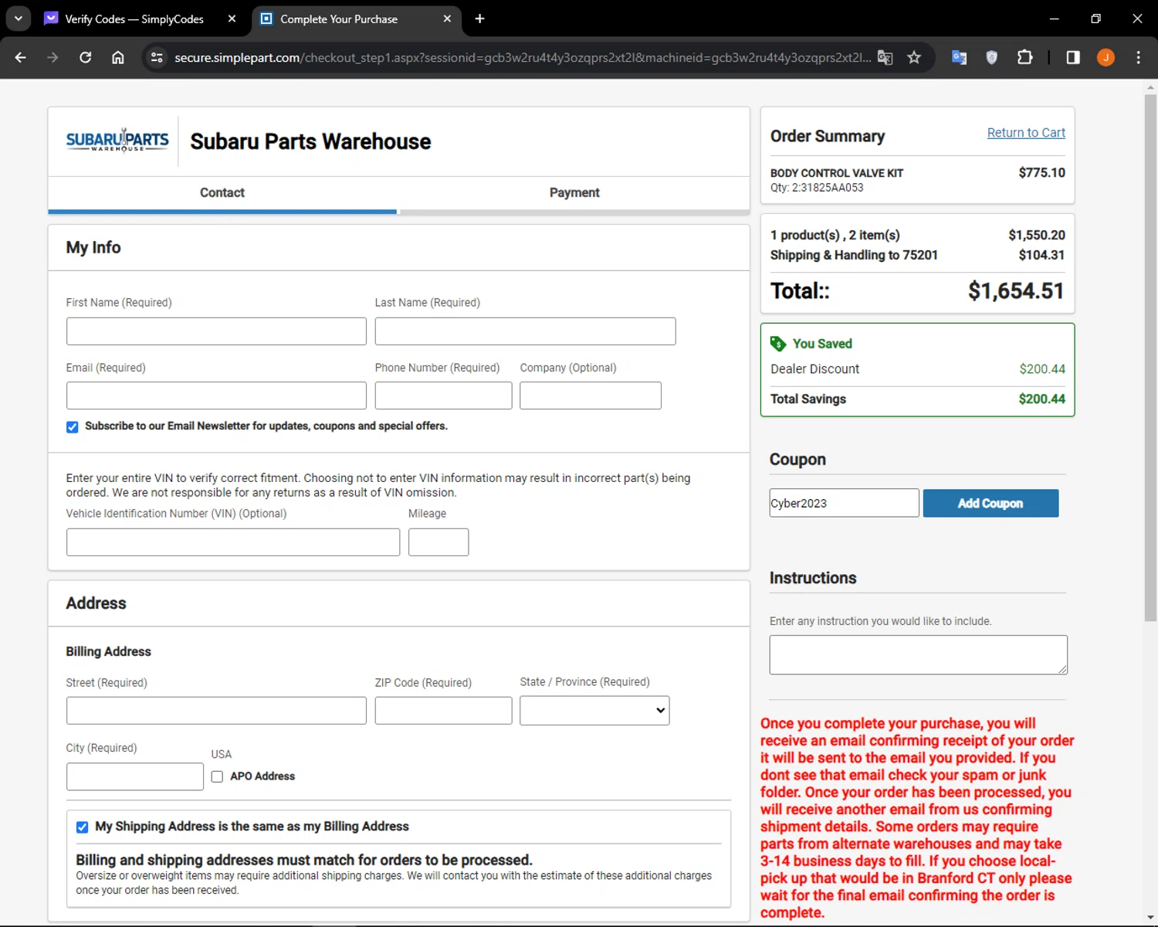The width and height of the screenshot is (1158, 927).
Task: Click the Dealer Discount $200.44 value
Action: (1042, 369)
